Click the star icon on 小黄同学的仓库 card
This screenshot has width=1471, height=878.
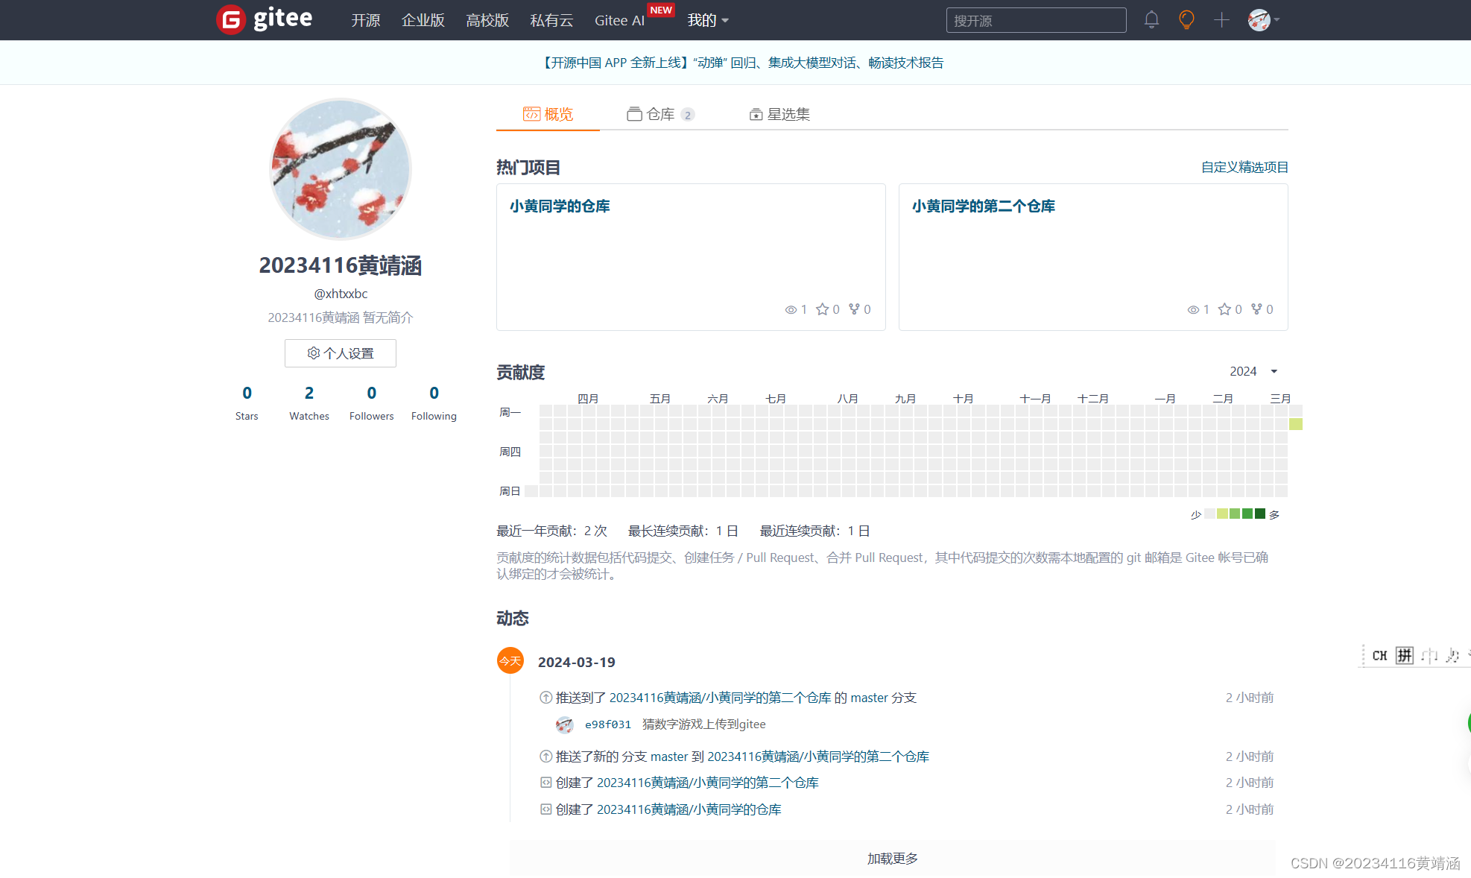(x=822, y=309)
